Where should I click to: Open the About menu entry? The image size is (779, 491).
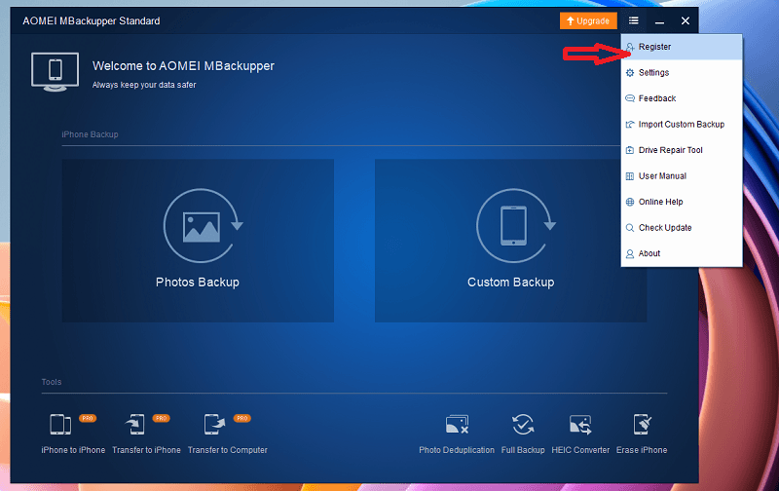tap(649, 253)
